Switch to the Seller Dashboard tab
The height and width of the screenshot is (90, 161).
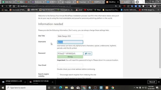coord(9,2)
